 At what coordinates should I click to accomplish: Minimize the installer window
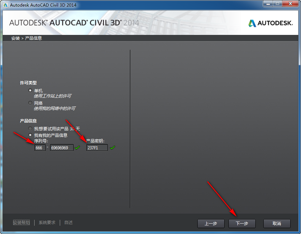[268, 4]
